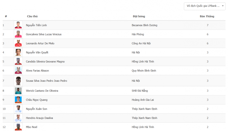Click Nguyễn Văn Quyết's portrait thumbnail
Image resolution: width=228 pixels, height=131 pixels.
click(x=18, y=52)
